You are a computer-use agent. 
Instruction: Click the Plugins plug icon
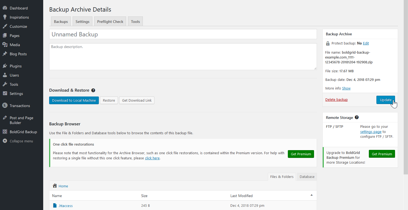coord(5,66)
